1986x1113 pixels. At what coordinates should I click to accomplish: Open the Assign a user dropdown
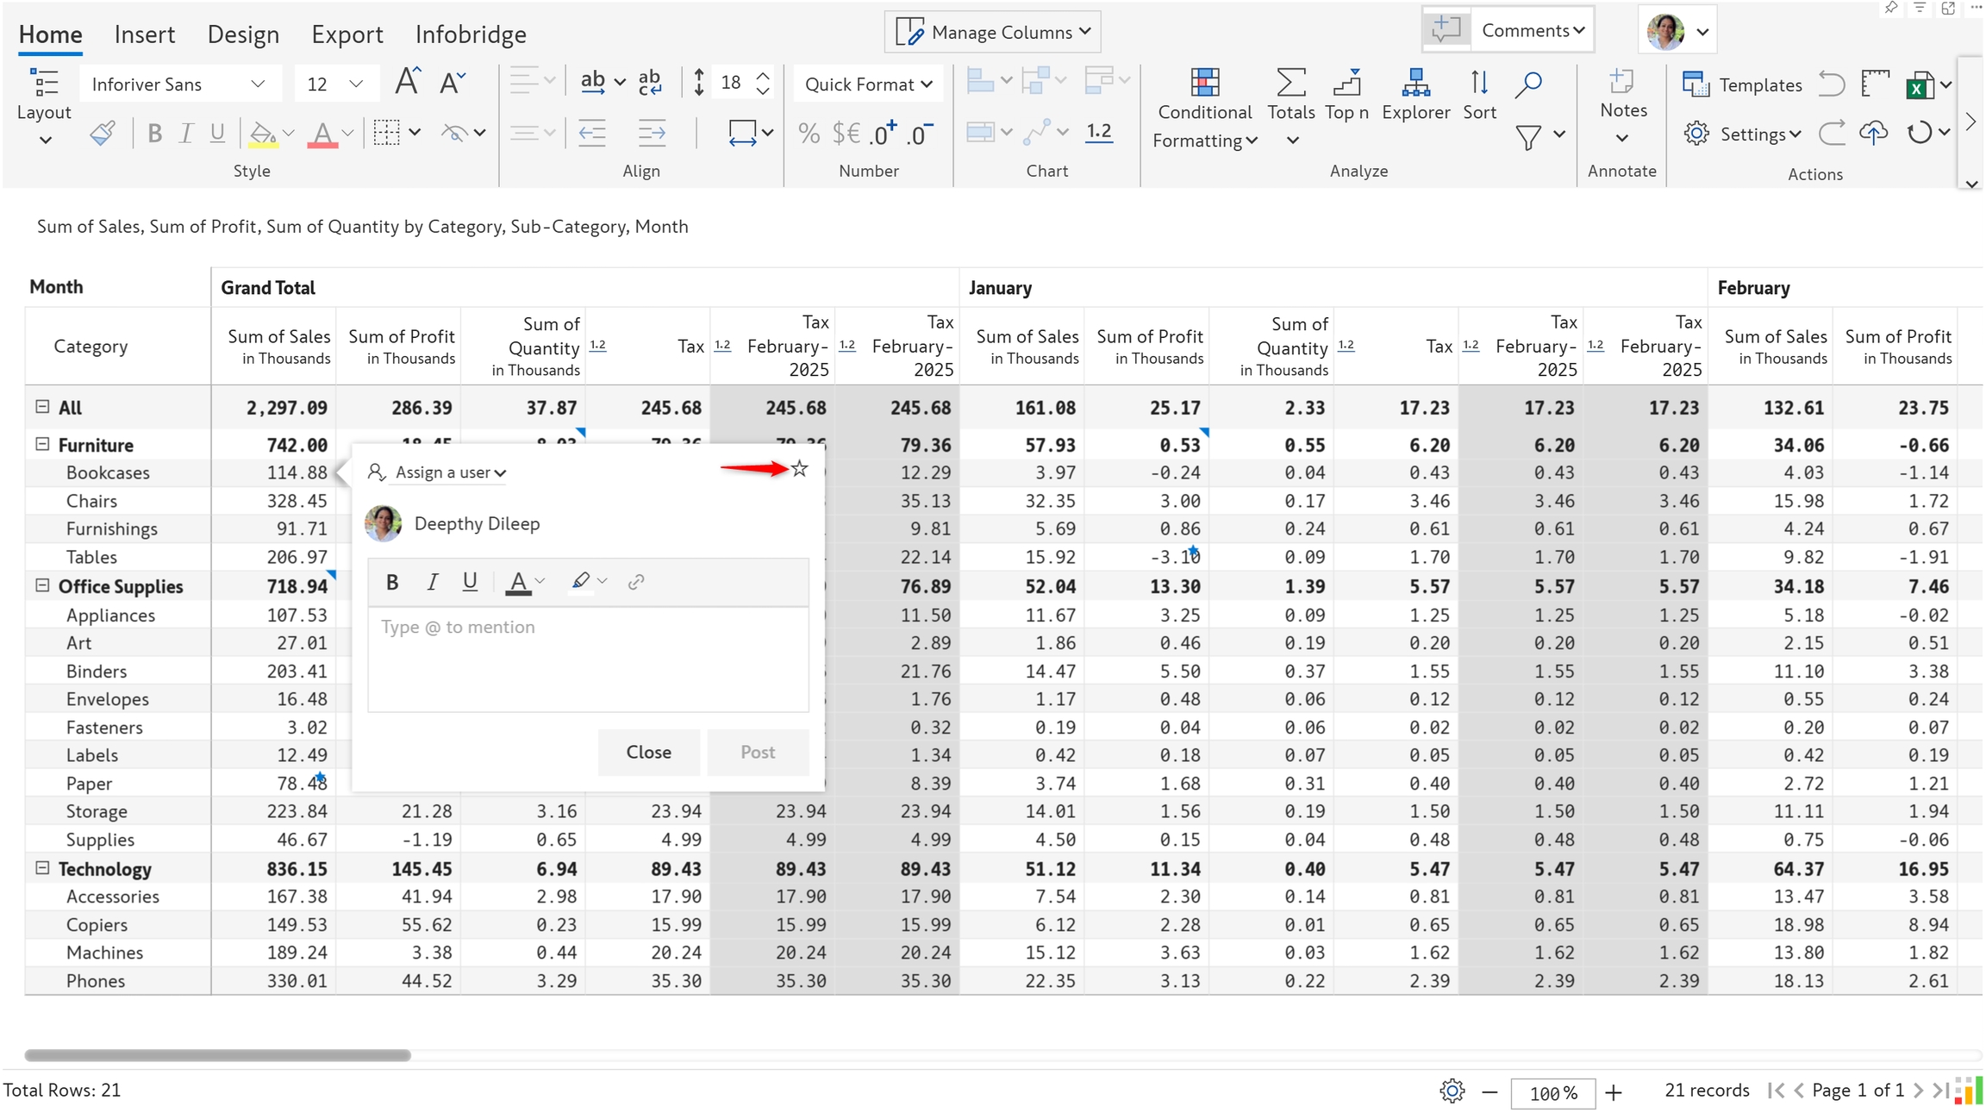pyautogui.click(x=448, y=472)
